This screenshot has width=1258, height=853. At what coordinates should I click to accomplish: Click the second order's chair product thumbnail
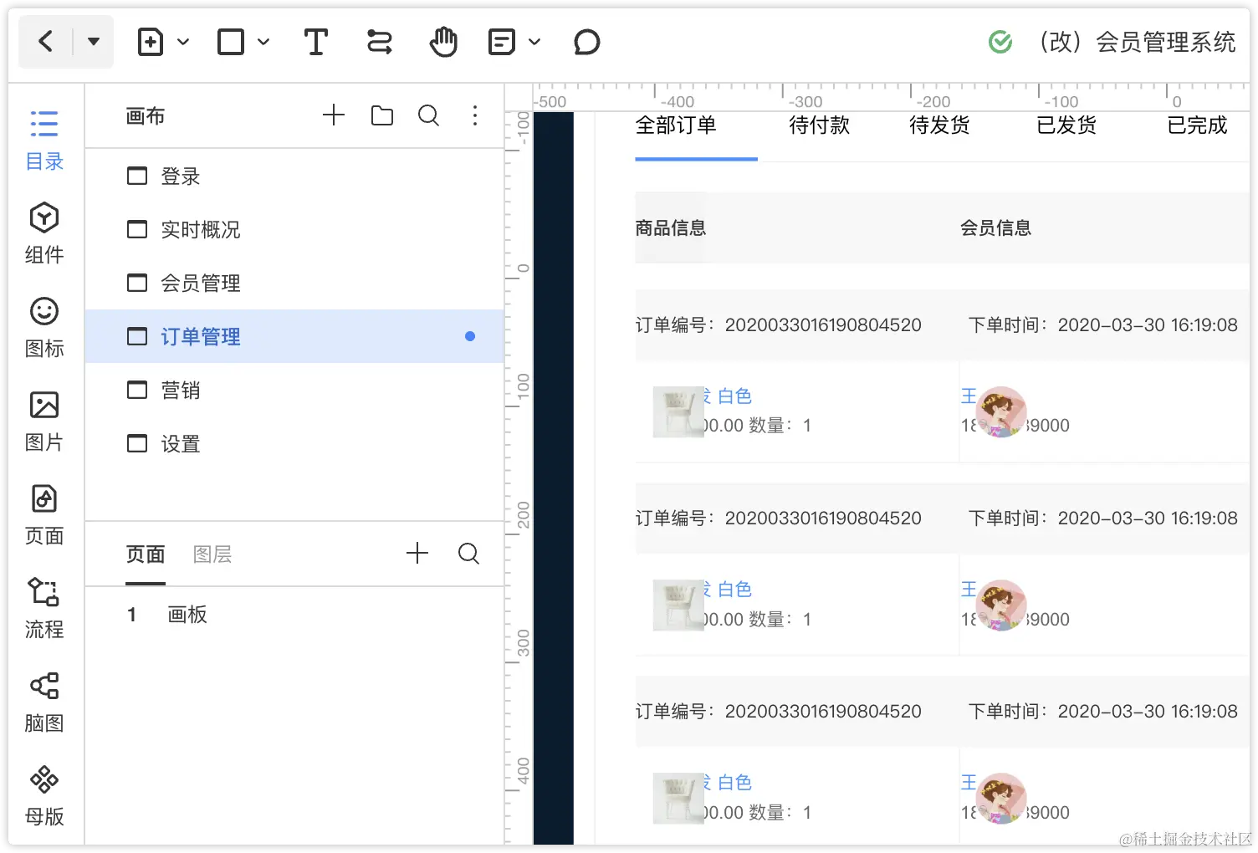click(x=678, y=605)
